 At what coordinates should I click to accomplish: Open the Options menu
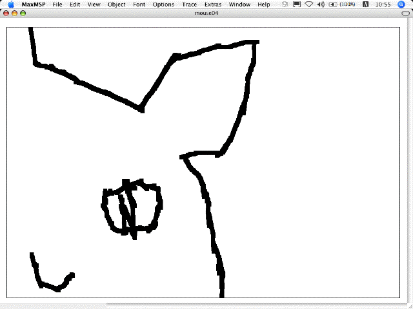coord(163,5)
